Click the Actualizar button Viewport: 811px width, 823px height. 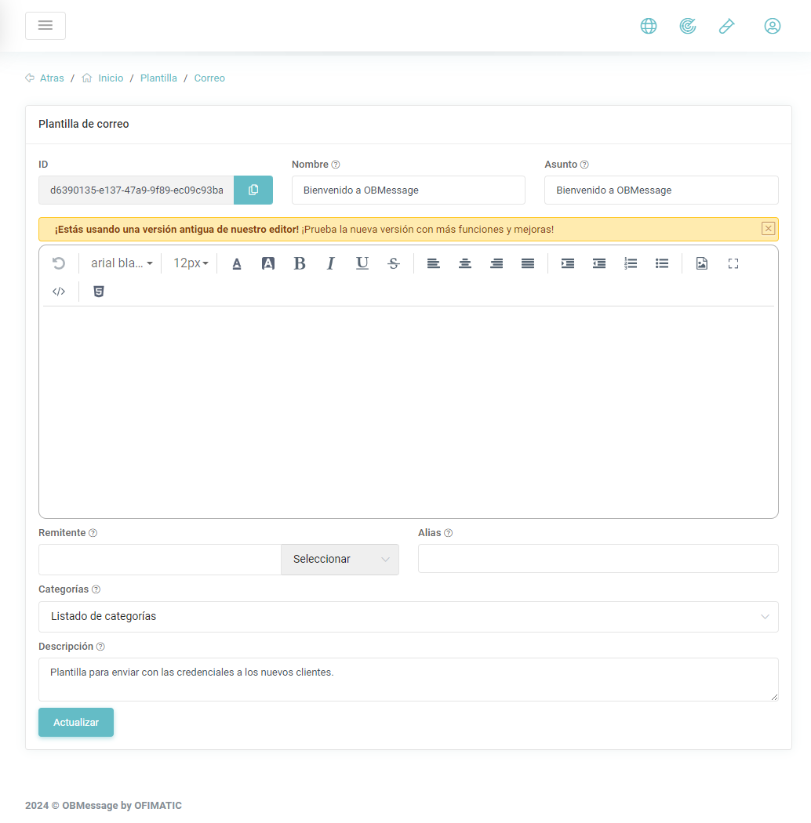point(76,723)
